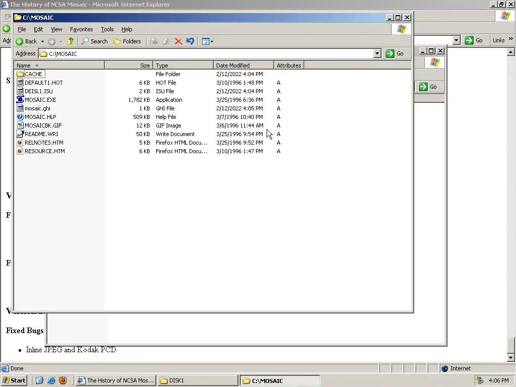Click the Copy To toolbar icon
This screenshot has height=387, width=516.
tap(166, 41)
